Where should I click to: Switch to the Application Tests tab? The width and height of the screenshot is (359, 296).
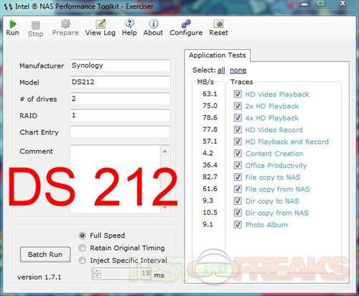click(x=218, y=55)
